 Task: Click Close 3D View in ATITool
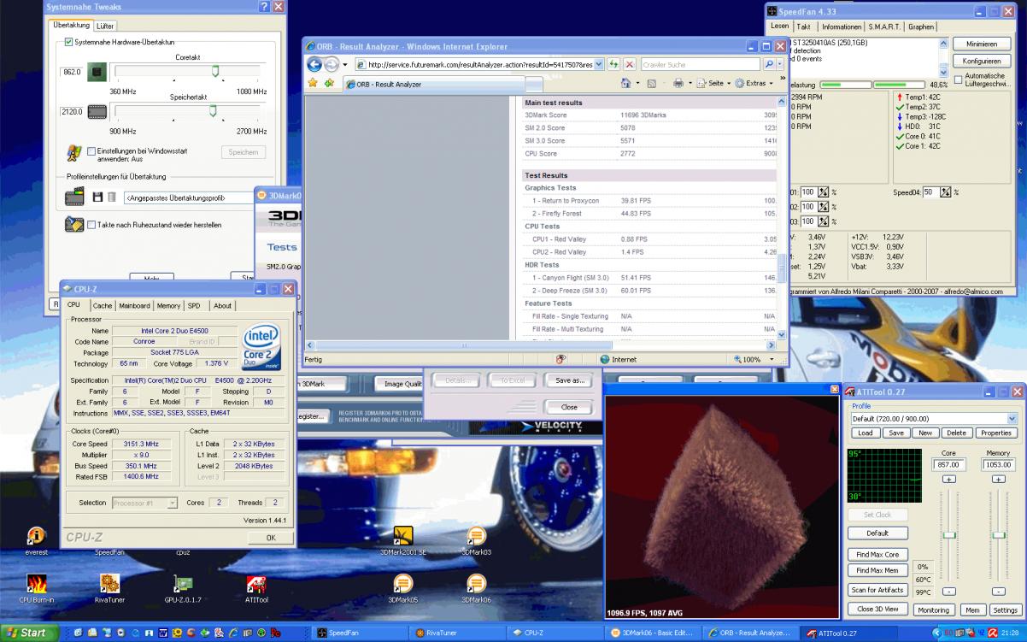[877, 609]
